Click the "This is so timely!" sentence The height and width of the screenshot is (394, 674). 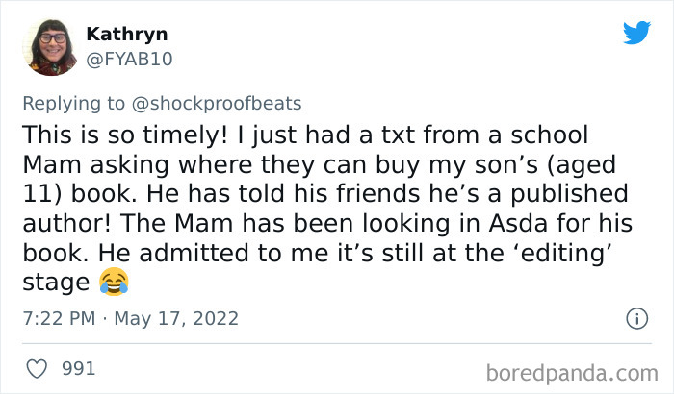[x=119, y=134]
